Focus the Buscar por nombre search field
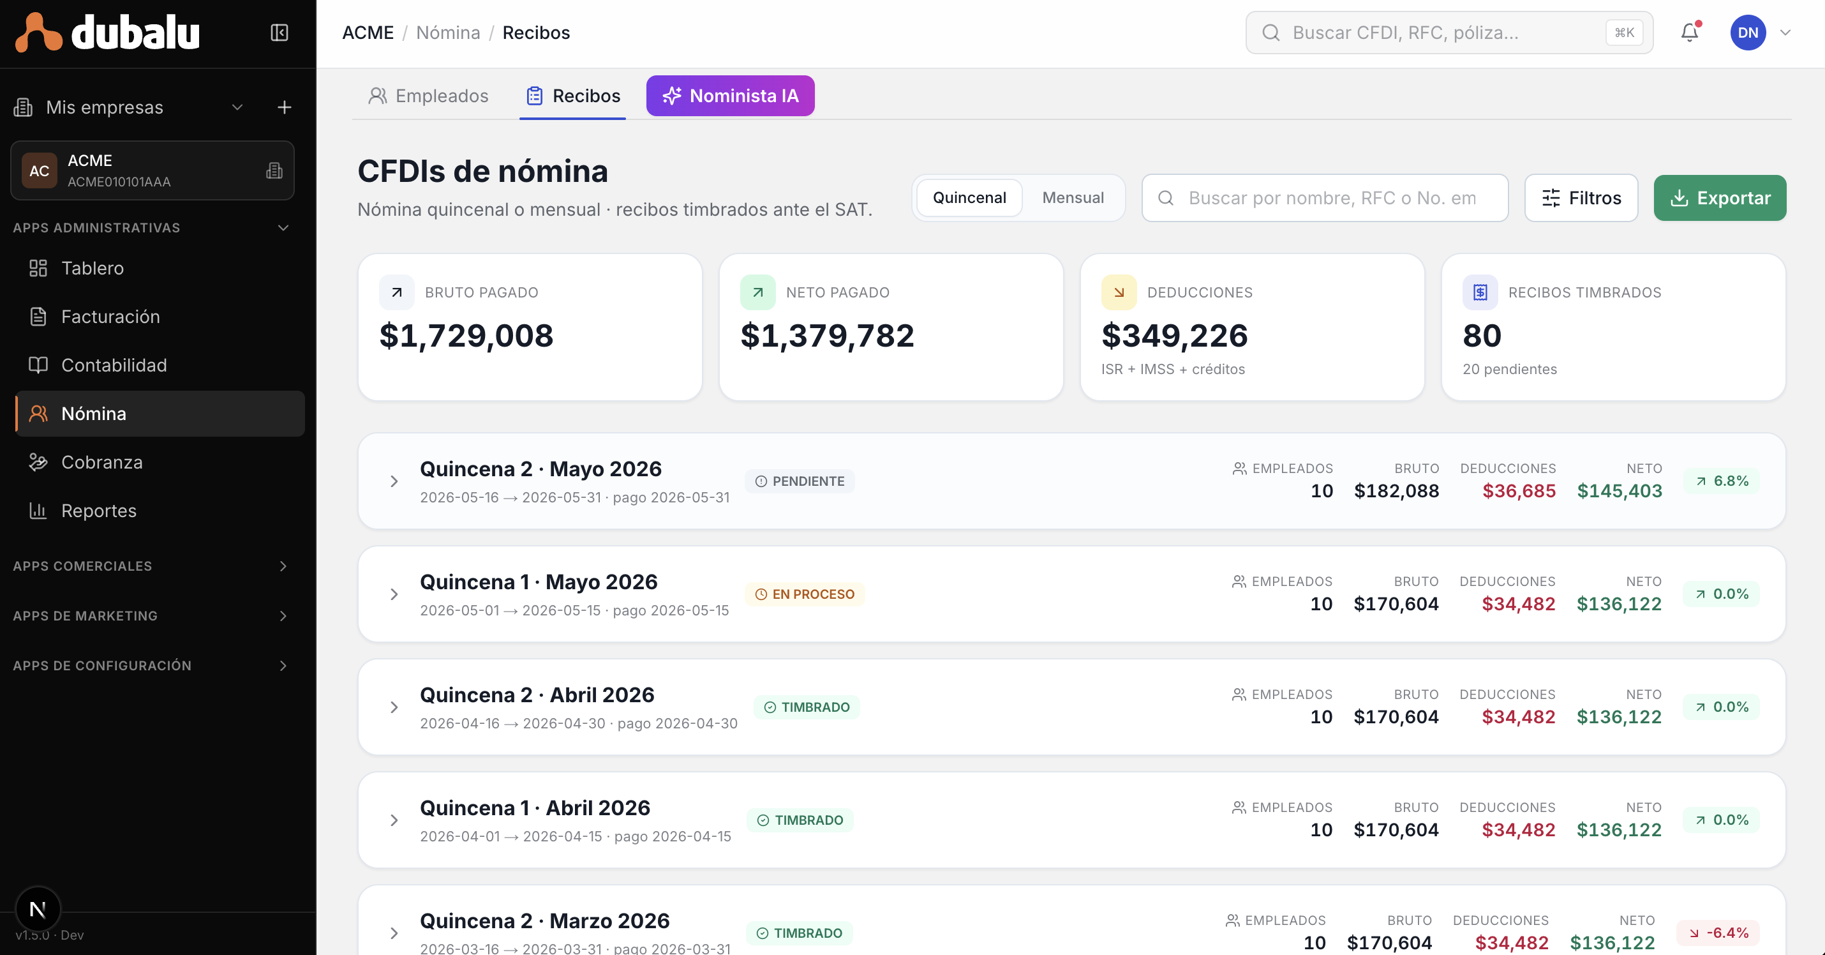The image size is (1825, 955). tap(1324, 198)
